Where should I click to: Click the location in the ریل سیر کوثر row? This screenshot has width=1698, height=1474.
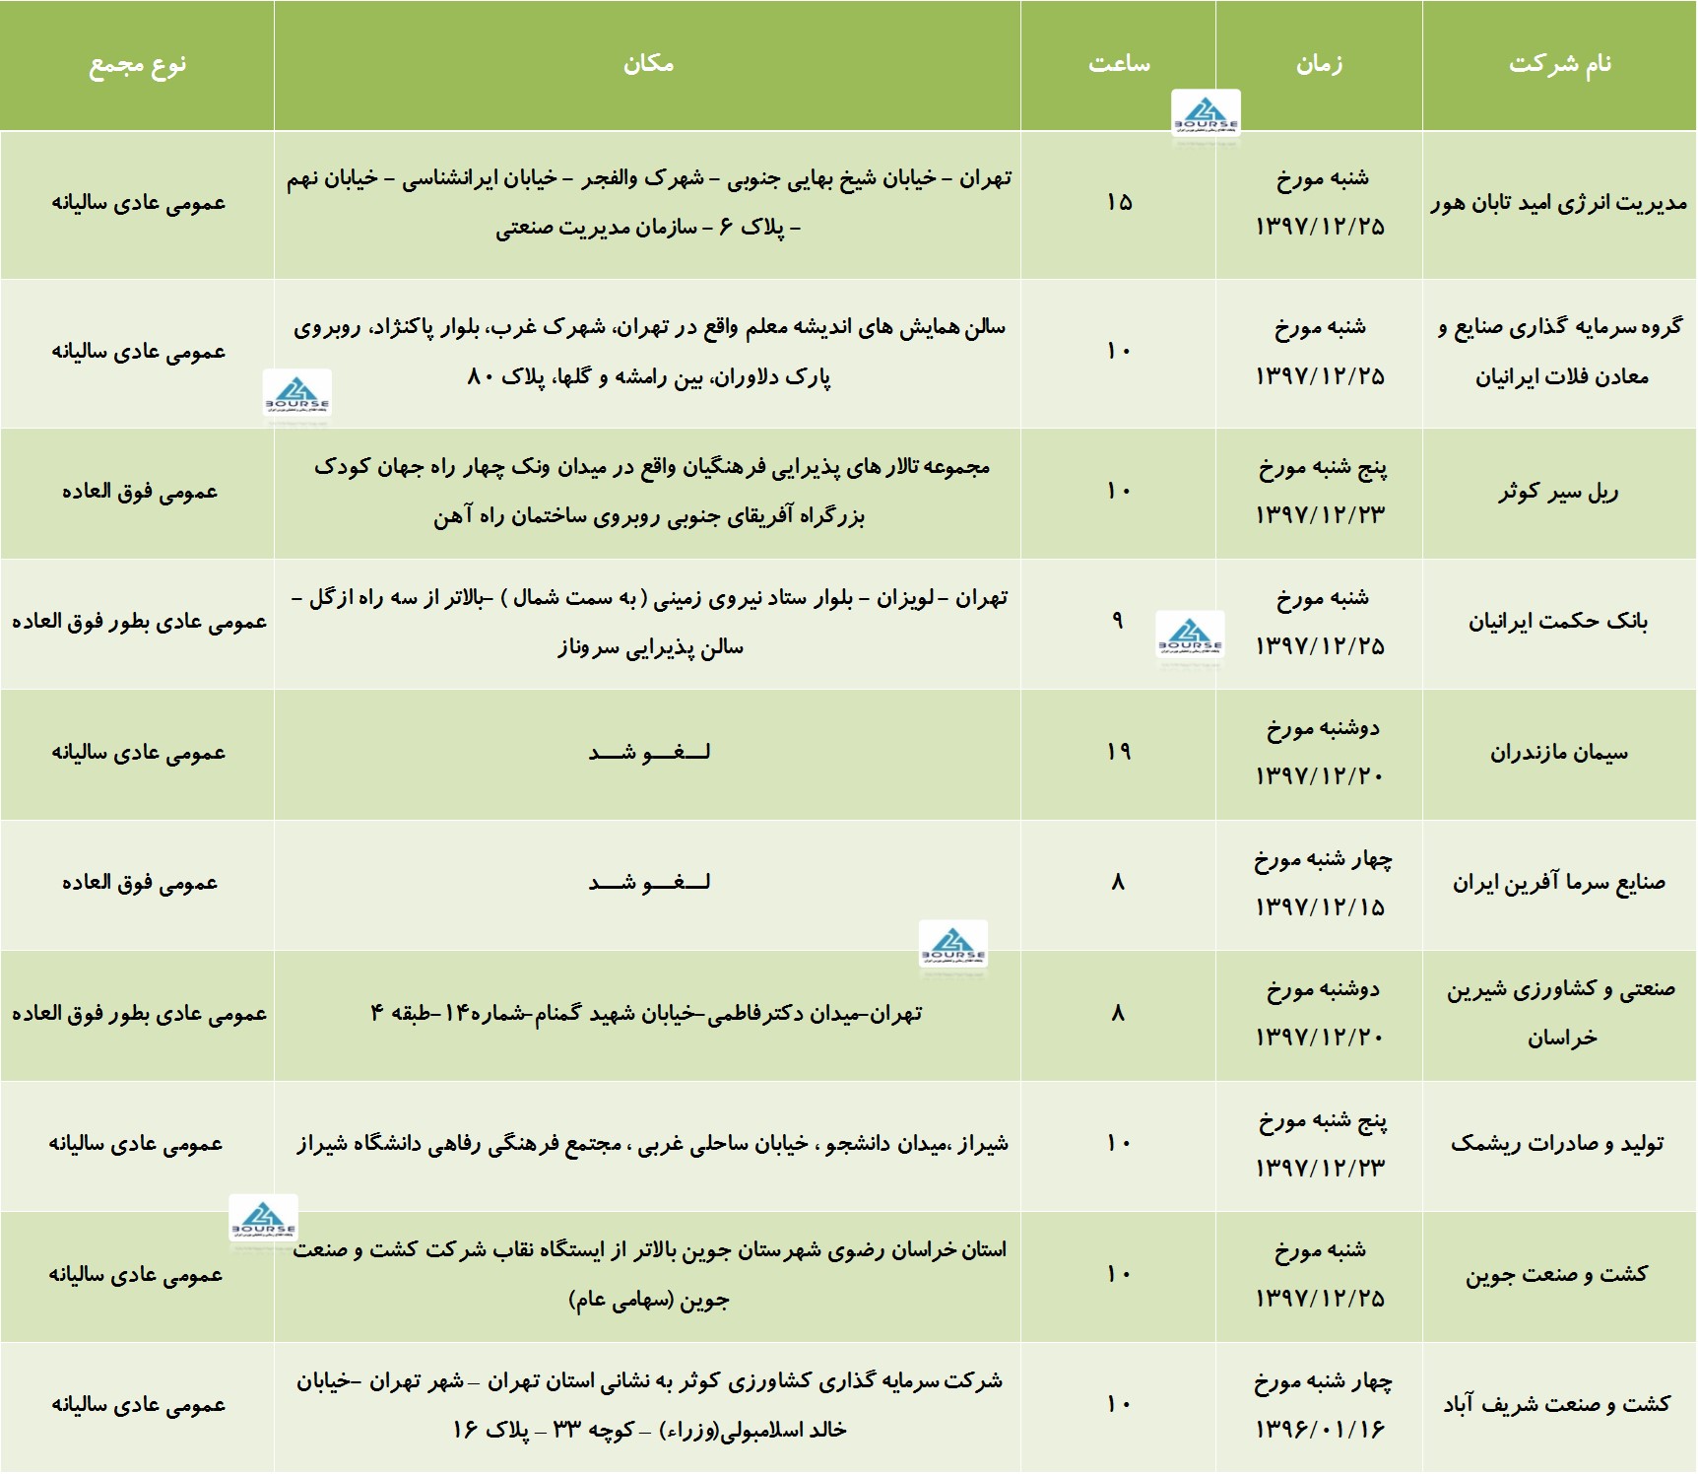point(651,492)
